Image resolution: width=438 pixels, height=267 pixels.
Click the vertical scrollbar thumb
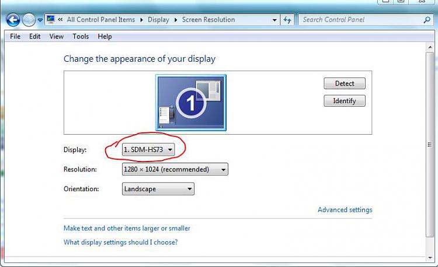[x=430, y=145]
